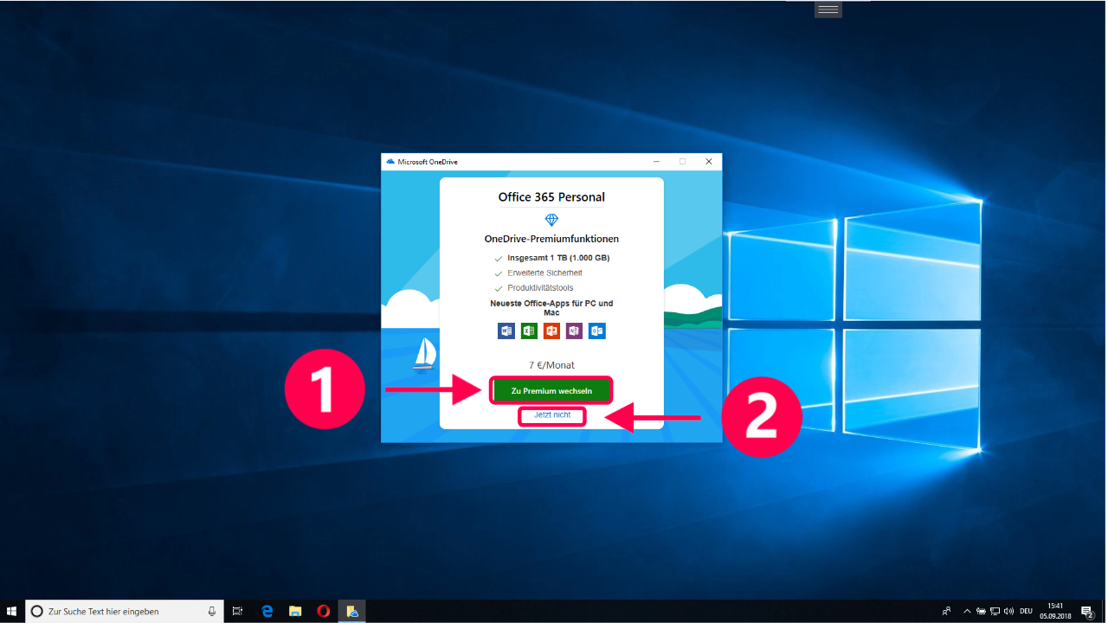This screenshot has width=1108, height=623.
Task: Click the Cortana circle icon
Action: (x=36, y=611)
